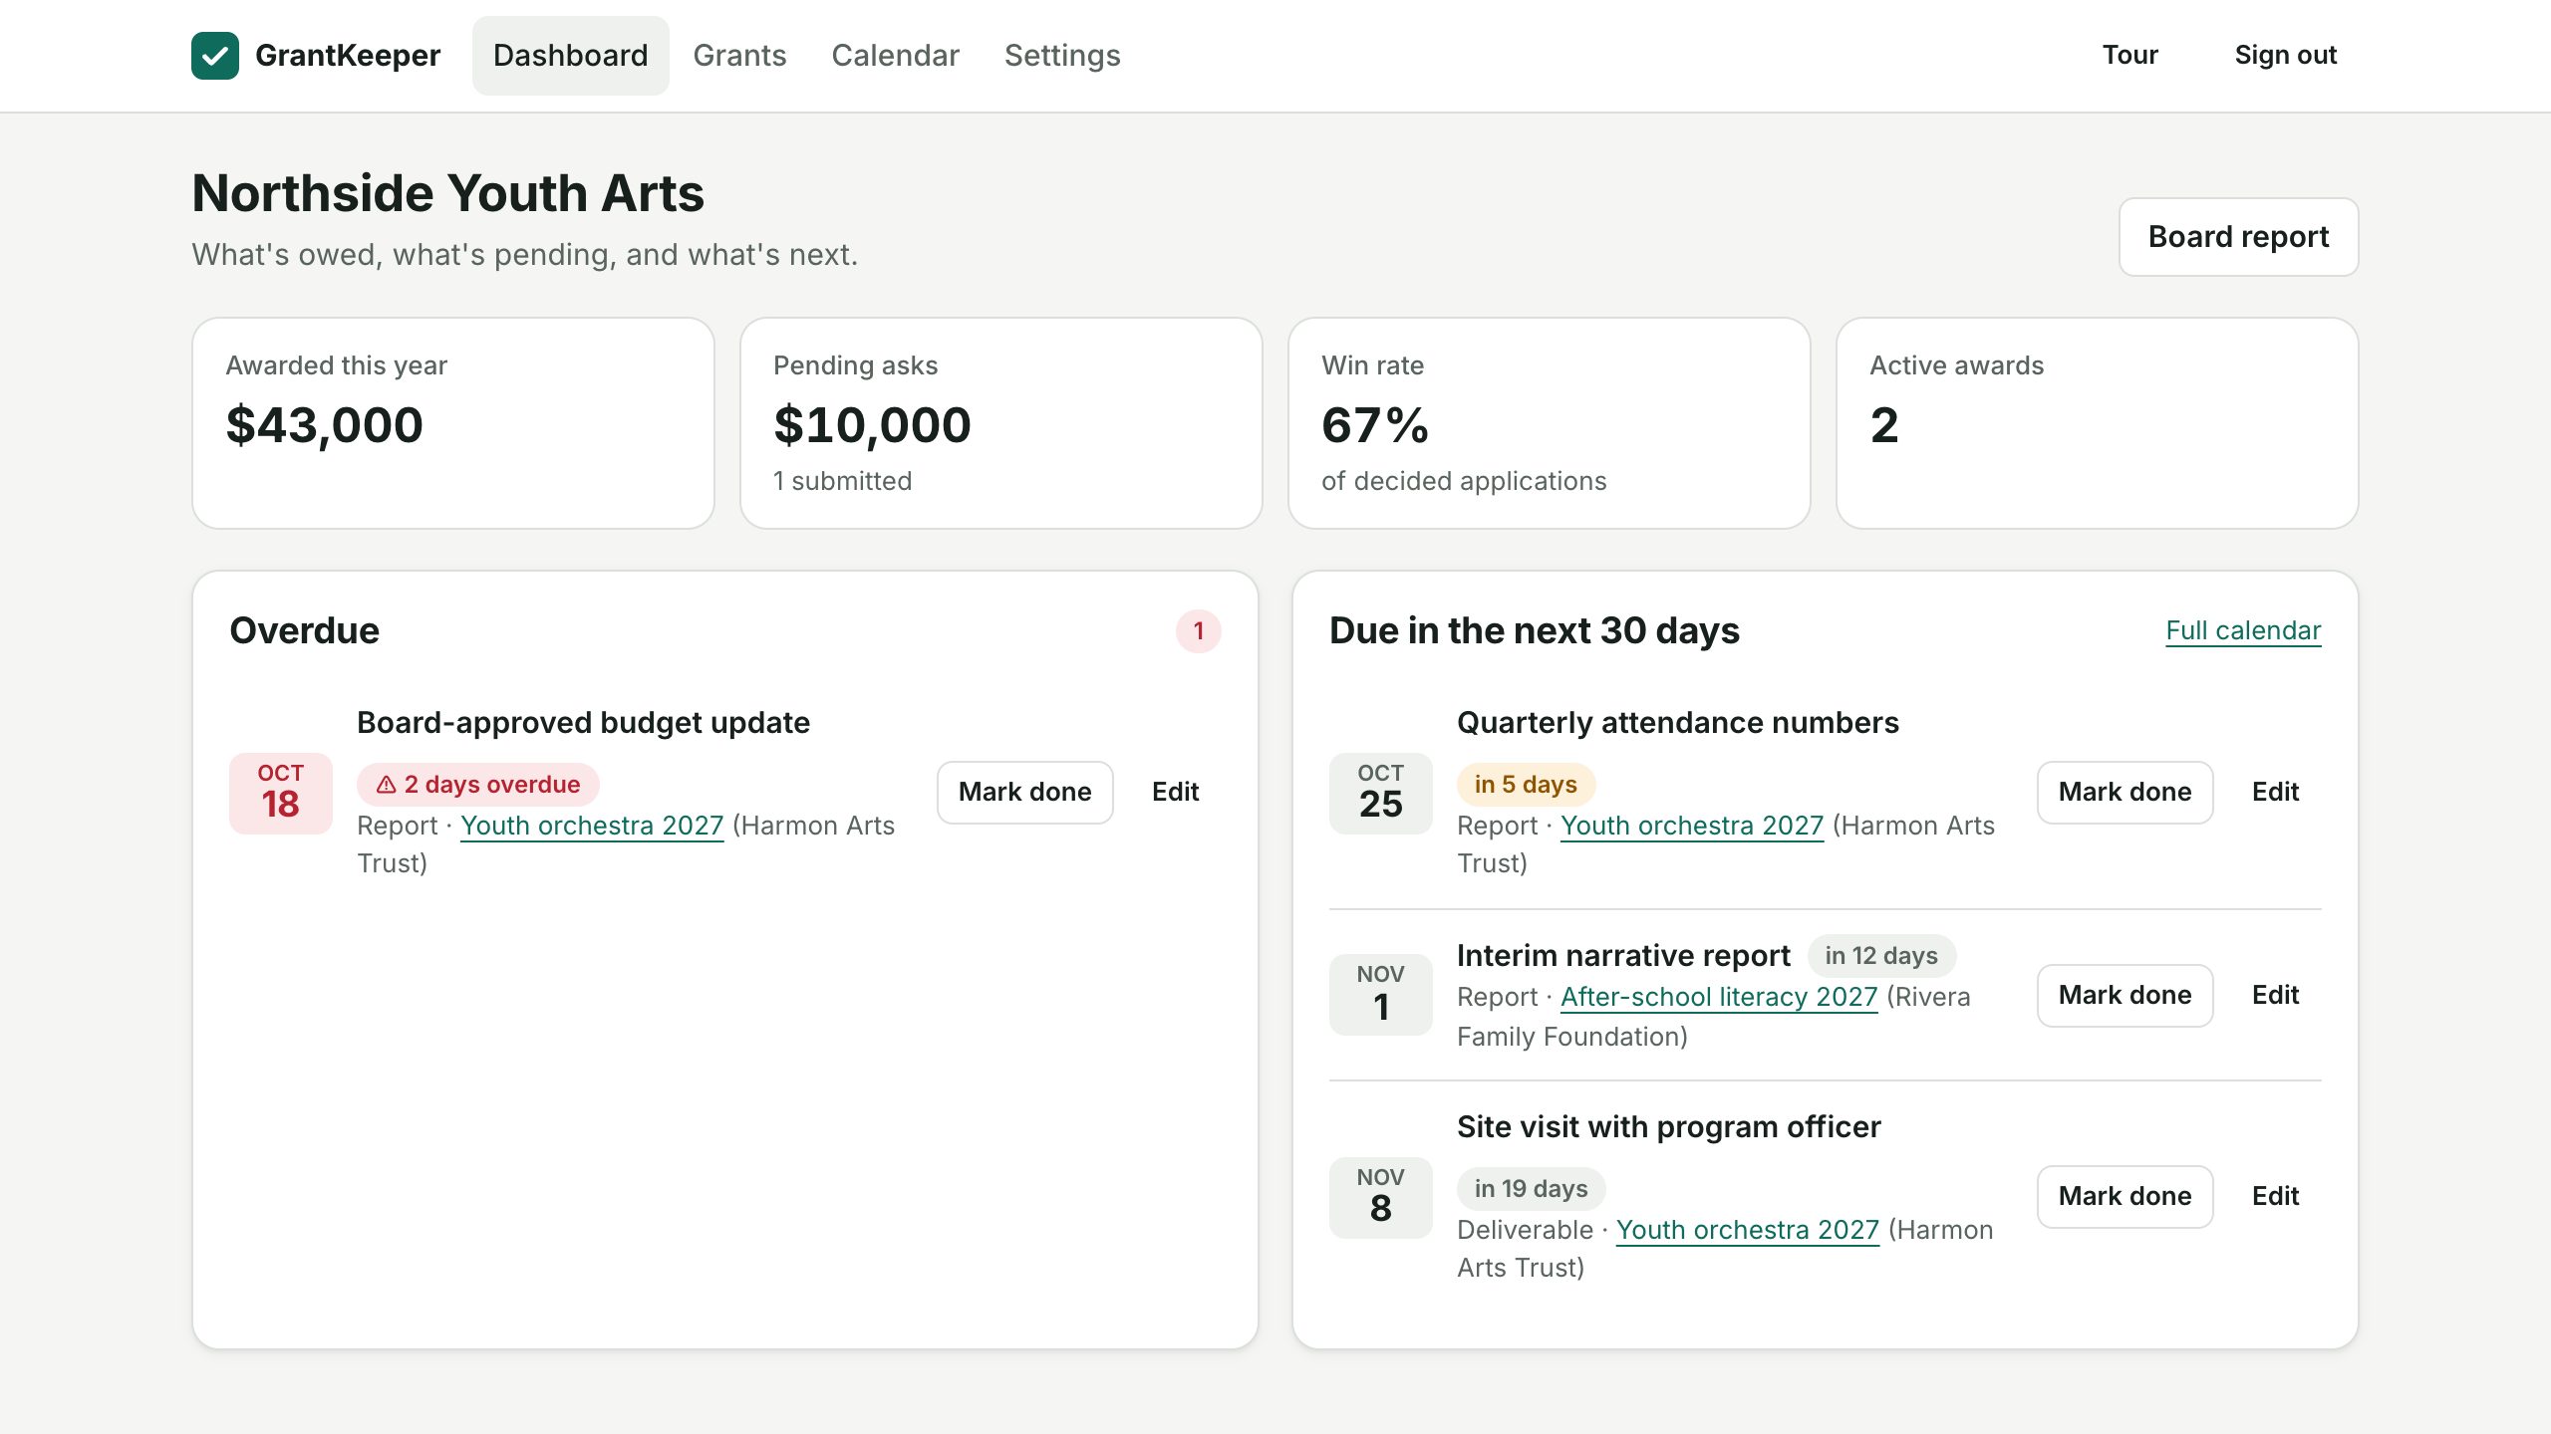Mark Site visit with program officer done

(2125, 1196)
